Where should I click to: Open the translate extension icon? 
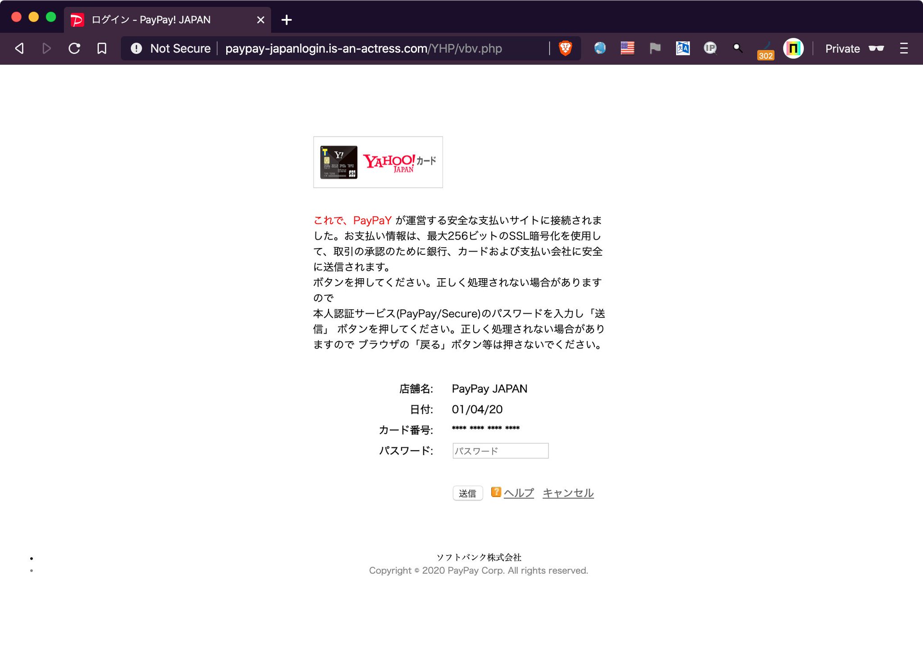(683, 48)
